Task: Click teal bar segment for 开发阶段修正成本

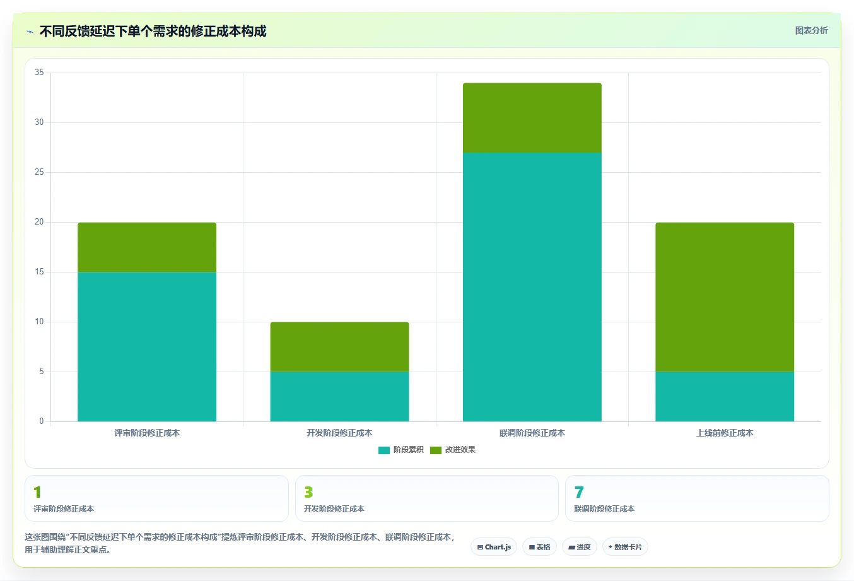Action: (339, 396)
